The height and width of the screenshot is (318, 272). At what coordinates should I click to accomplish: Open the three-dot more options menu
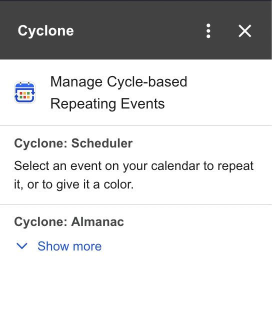(x=208, y=31)
